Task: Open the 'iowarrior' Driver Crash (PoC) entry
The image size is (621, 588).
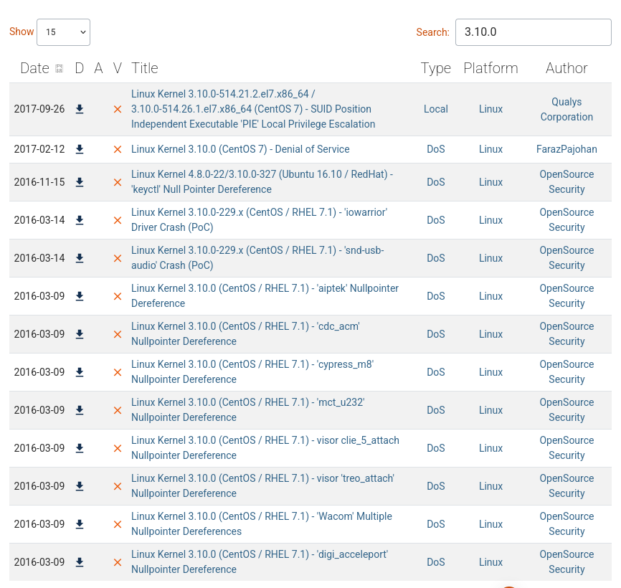Action: click(259, 219)
